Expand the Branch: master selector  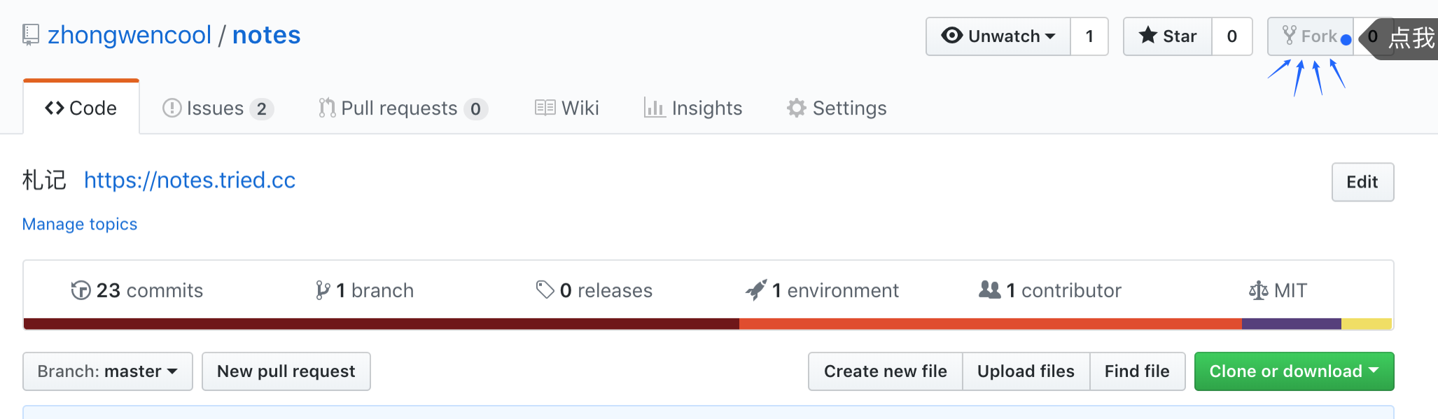108,371
